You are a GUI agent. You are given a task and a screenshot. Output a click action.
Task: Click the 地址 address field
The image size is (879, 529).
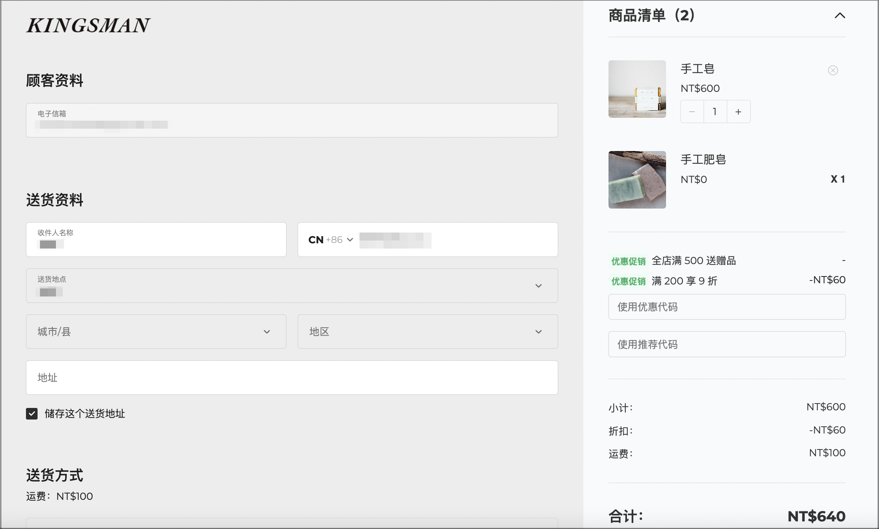pos(292,378)
